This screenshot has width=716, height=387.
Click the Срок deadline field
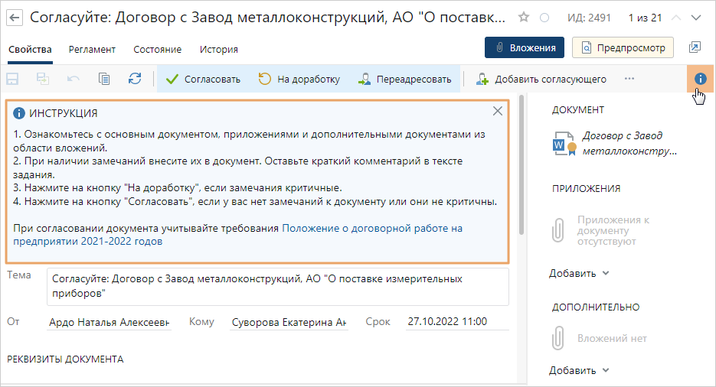(x=456, y=322)
